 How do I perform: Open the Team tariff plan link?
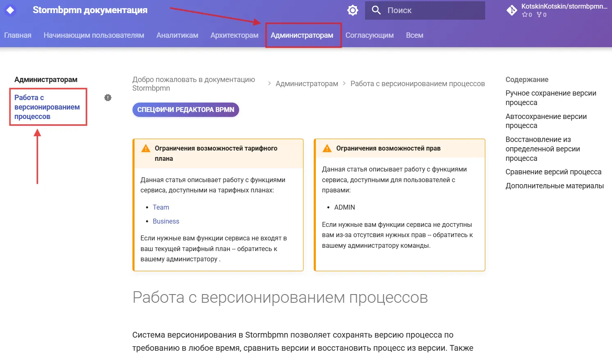click(x=161, y=207)
